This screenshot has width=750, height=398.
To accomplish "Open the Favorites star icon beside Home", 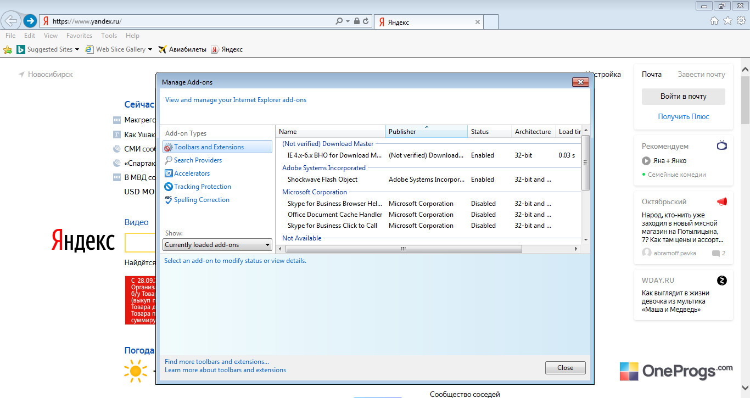I will (727, 21).
